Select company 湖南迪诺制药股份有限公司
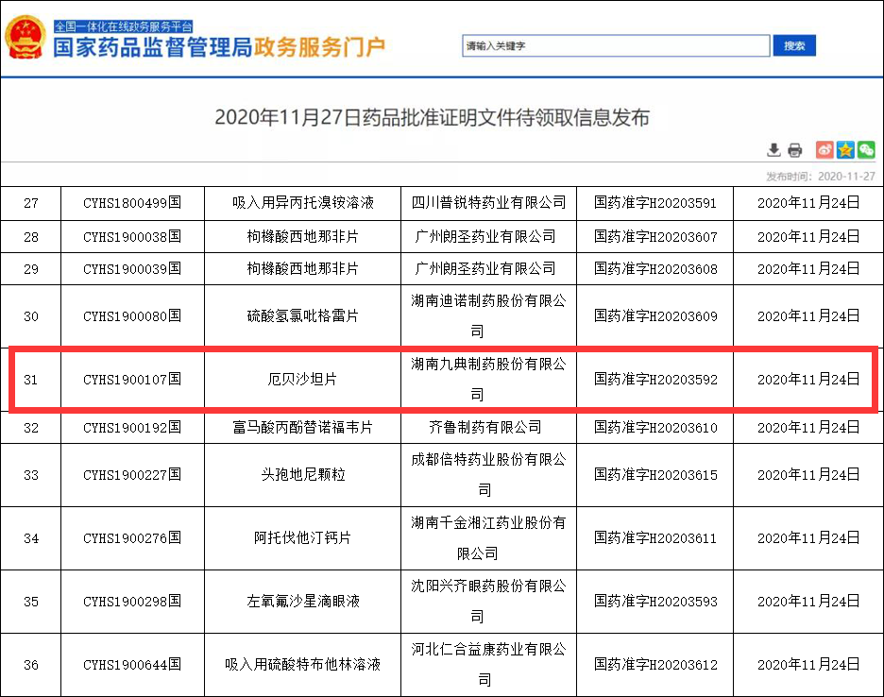This screenshot has height=697, width=884. (x=488, y=315)
